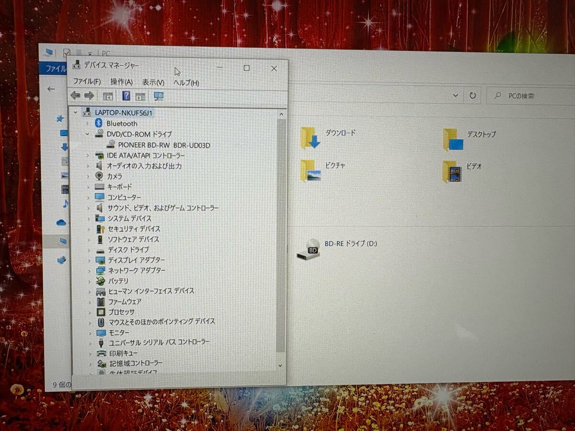Click the ディスク ドライブ drive icon
Screen dimensions: 575x431
[100, 250]
